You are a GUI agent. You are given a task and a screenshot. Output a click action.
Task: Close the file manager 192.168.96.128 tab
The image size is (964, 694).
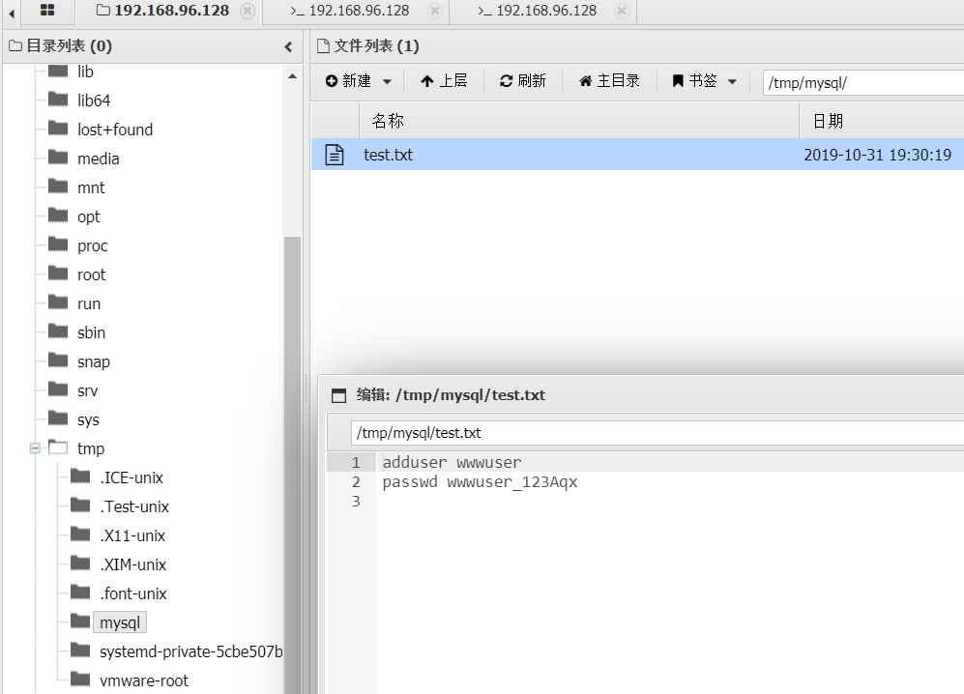click(x=248, y=11)
